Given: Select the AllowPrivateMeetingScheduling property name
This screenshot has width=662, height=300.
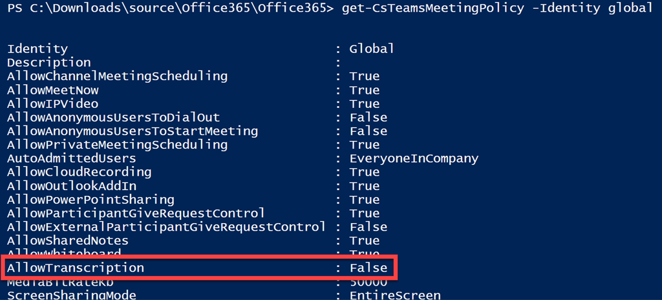Looking at the screenshot, I should click(117, 145).
